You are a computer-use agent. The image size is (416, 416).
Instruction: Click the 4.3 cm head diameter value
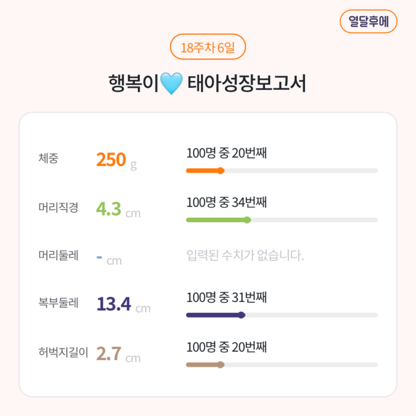(118, 209)
